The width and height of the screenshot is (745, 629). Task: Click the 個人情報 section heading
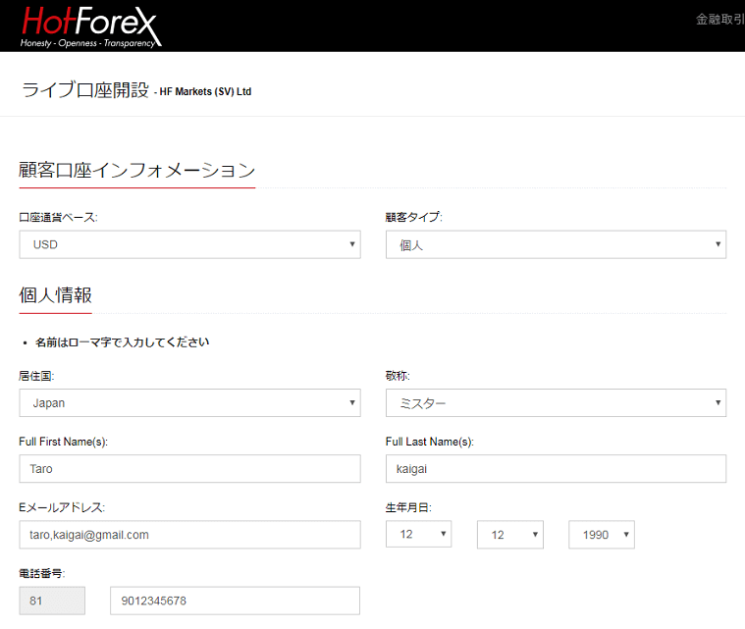55,295
